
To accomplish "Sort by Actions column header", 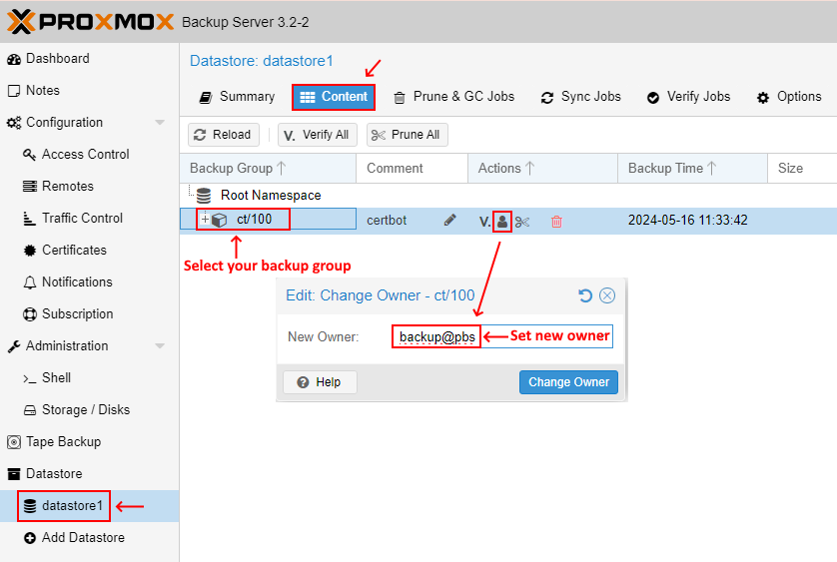I will [x=543, y=169].
